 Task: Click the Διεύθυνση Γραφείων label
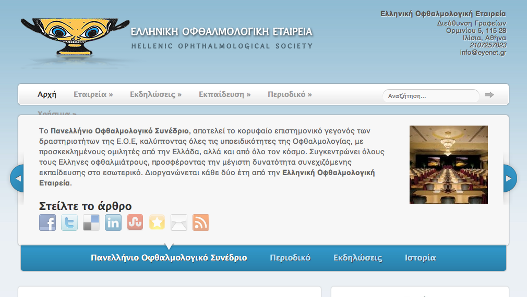coord(472,23)
